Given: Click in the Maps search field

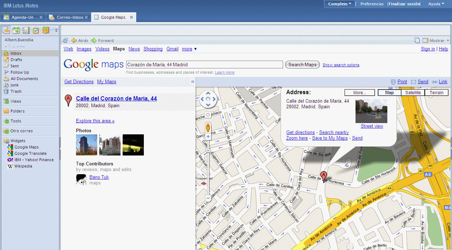Looking at the screenshot, I should coord(205,65).
